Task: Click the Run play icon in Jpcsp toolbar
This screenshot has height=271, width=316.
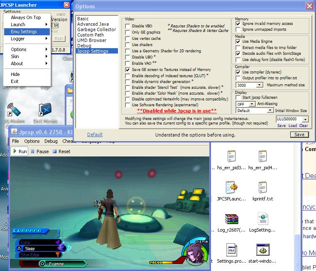Action: [x=15, y=151]
